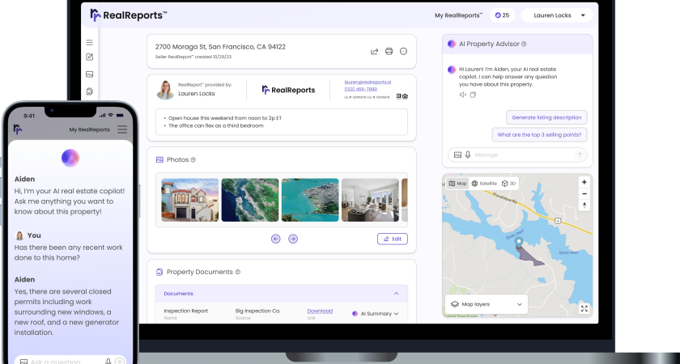Switch to Satellite view tab
This screenshot has height=364, width=680.
pyautogui.click(x=484, y=184)
